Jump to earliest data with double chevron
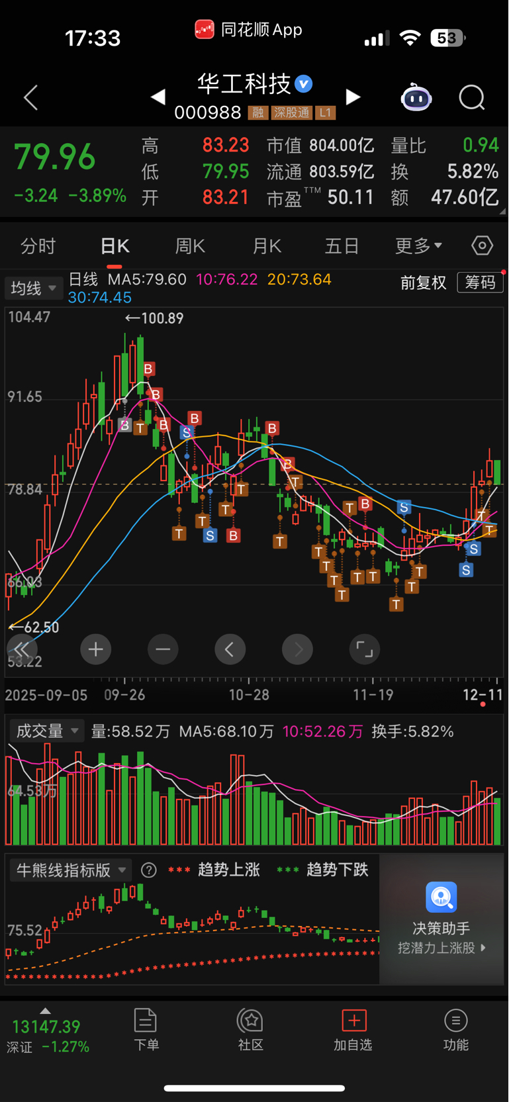 click(22, 649)
